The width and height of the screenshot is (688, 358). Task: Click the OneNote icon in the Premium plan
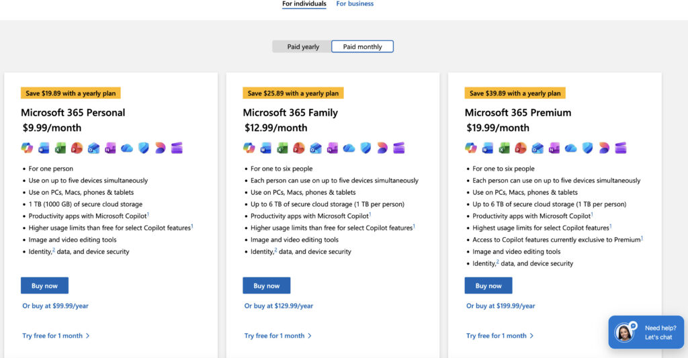click(554, 148)
